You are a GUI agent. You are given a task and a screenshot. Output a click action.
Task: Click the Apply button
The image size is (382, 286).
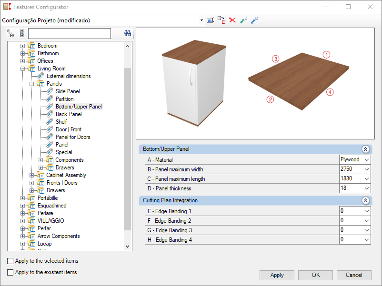[277, 275]
